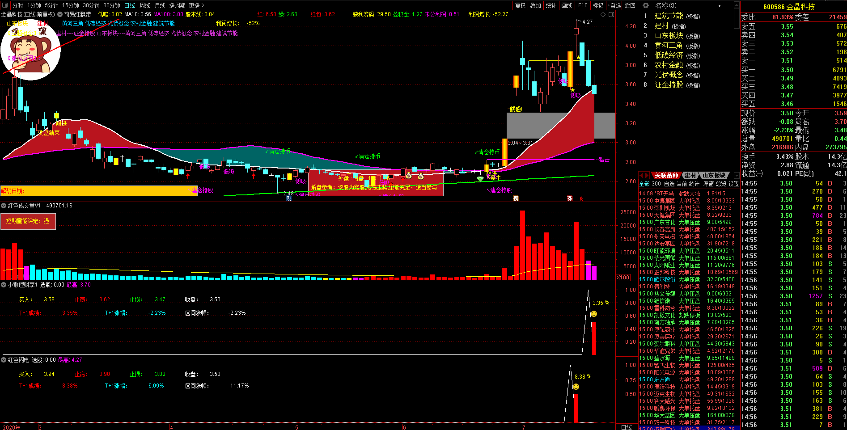Toggle the right panel layout icon
Image resolution: width=847 pixels, height=430 pixels.
[611, 14]
